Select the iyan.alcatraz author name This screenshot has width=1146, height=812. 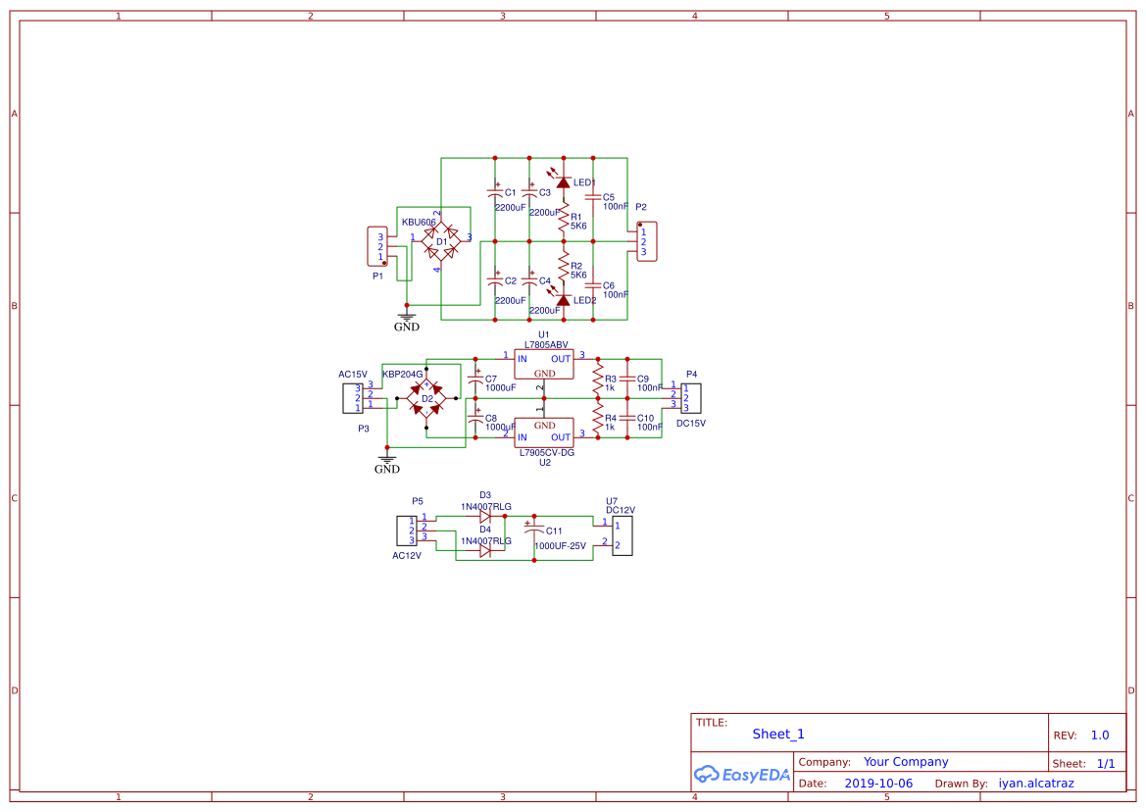[1036, 783]
